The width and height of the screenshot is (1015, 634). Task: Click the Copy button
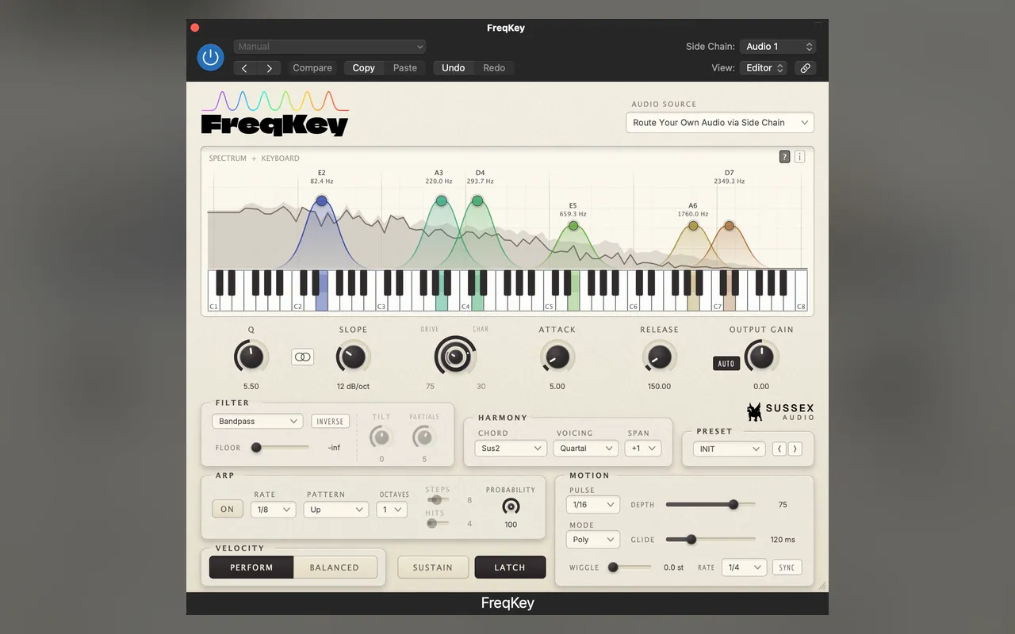(x=364, y=68)
